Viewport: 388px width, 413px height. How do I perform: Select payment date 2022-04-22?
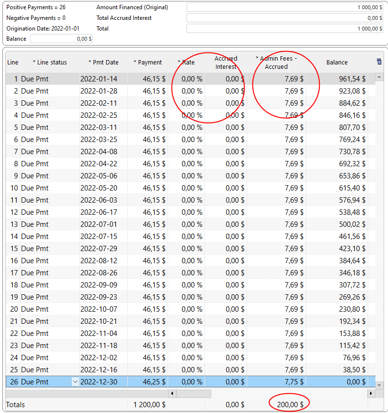point(99,164)
